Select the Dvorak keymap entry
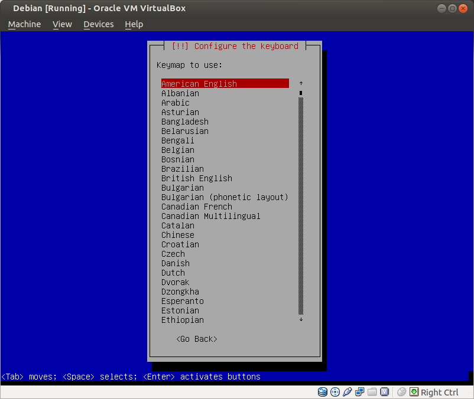Screen dimensions: 474x399 tap(176, 282)
